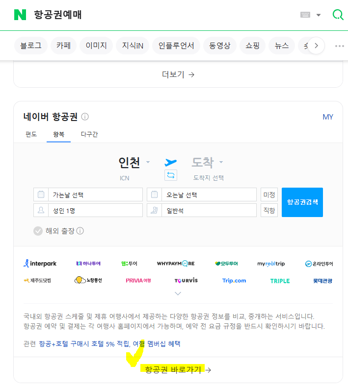Click the return date calendar icon

154,194
